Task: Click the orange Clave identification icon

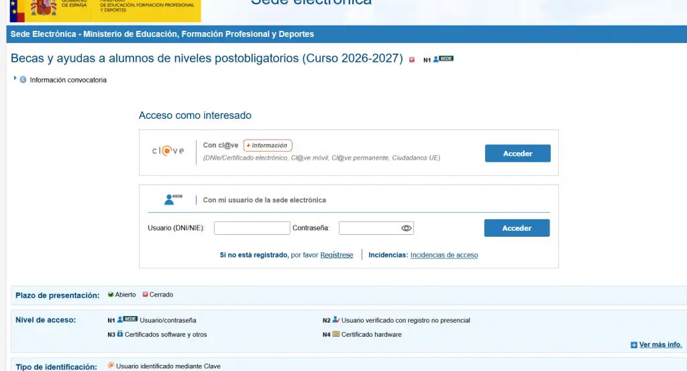Action: [x=111, y=366]
